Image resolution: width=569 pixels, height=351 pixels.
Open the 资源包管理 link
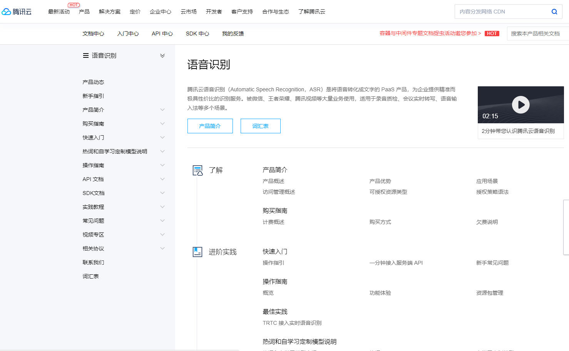click(x=490, y=293)
